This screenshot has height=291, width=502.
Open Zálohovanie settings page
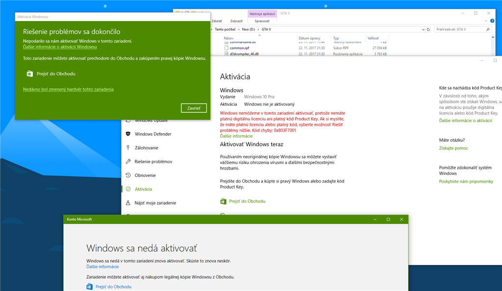click(x=146, y=148)
